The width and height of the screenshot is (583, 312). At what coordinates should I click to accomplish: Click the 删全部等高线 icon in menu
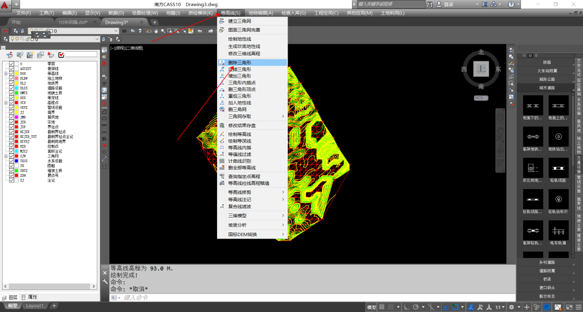point(222,168)
